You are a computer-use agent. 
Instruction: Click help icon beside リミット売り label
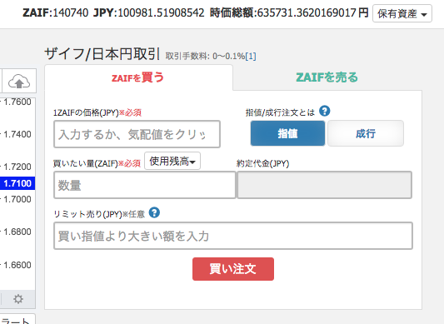pyautogui.click(x=154, y=212)
